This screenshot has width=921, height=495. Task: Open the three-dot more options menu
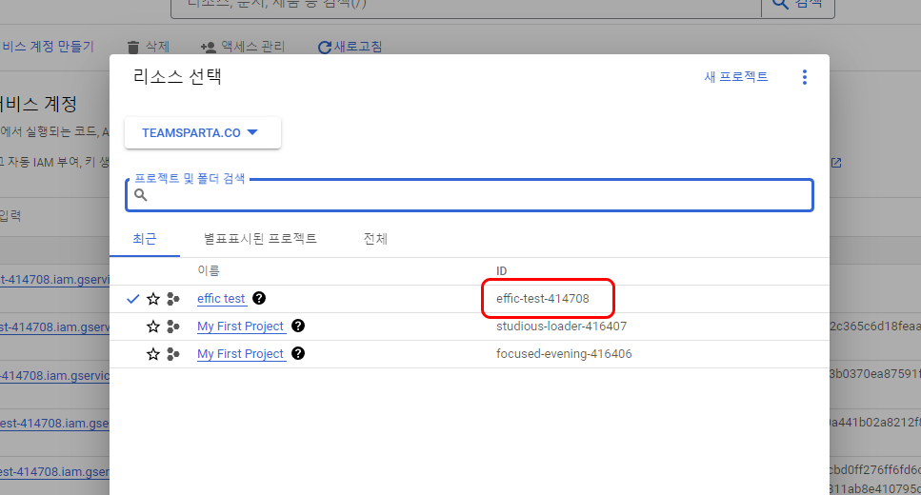[805, 77]
